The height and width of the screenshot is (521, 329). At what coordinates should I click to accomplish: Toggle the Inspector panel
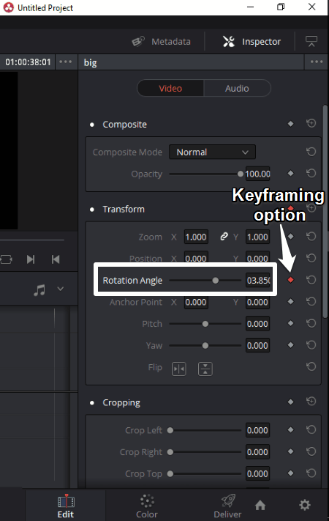pos(252,42)
